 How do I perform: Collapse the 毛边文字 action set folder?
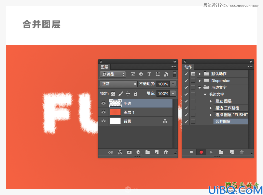point(199,87)
